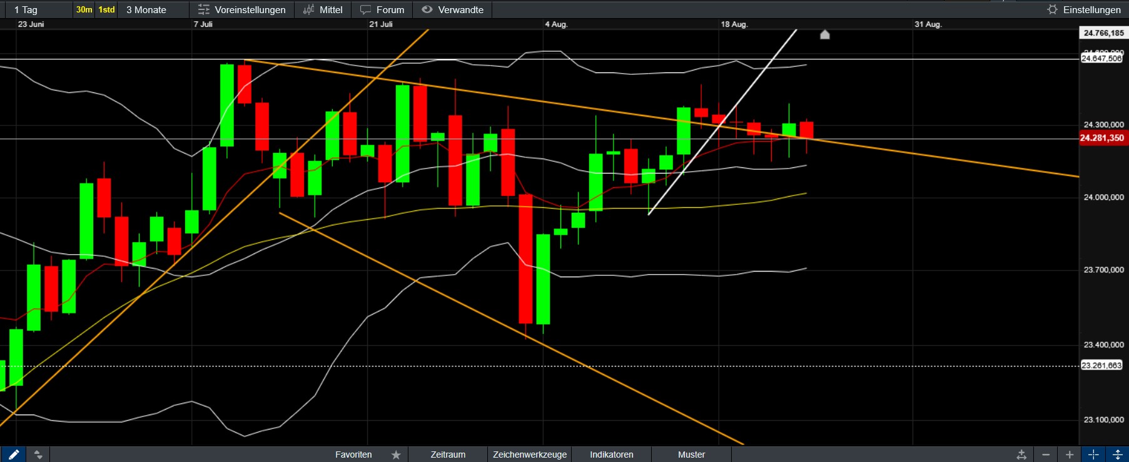Click the 23 Juni date label

[31, 24]
